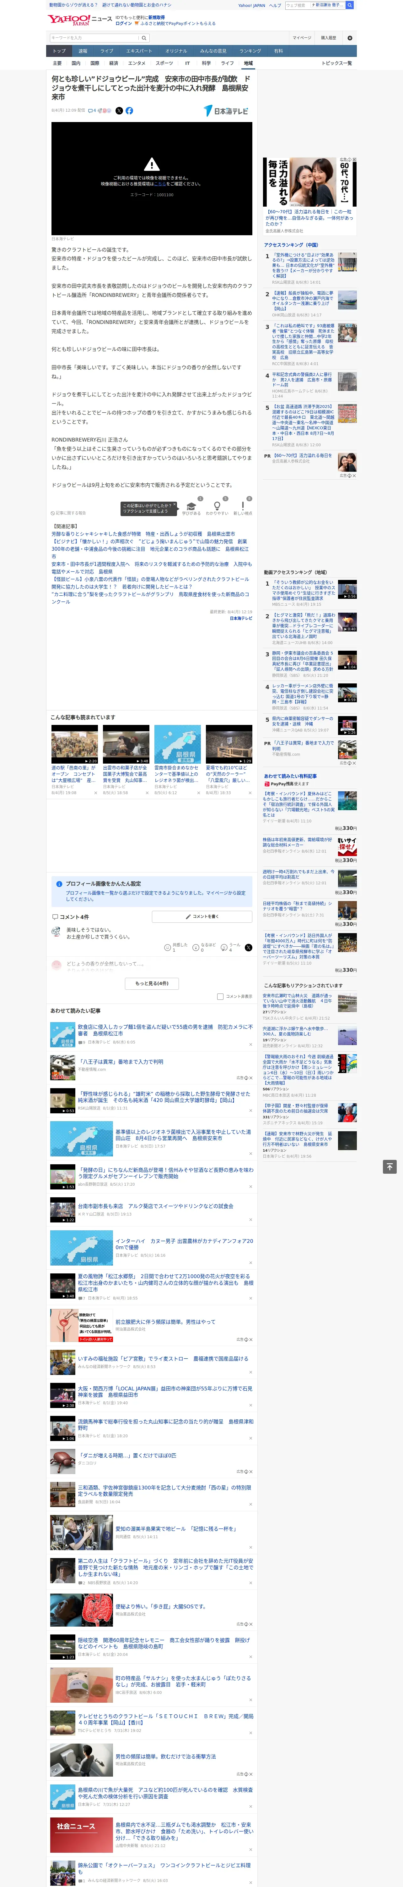
Task: Click コメントを書く button
Action: [202, 916]
